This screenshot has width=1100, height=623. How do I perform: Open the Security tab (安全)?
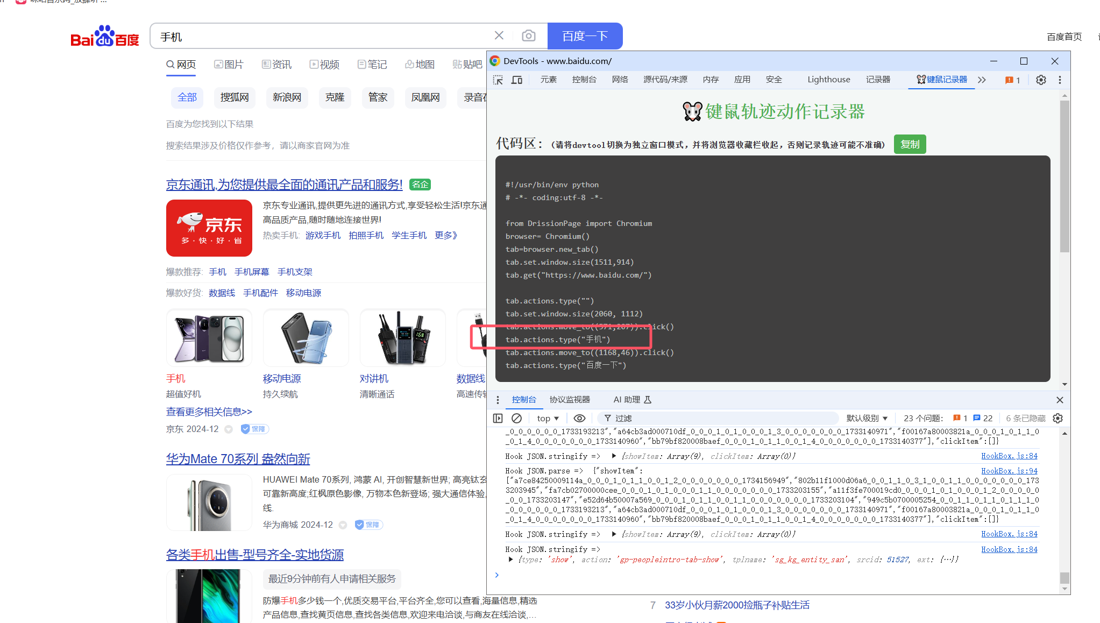tap(774, 80)
